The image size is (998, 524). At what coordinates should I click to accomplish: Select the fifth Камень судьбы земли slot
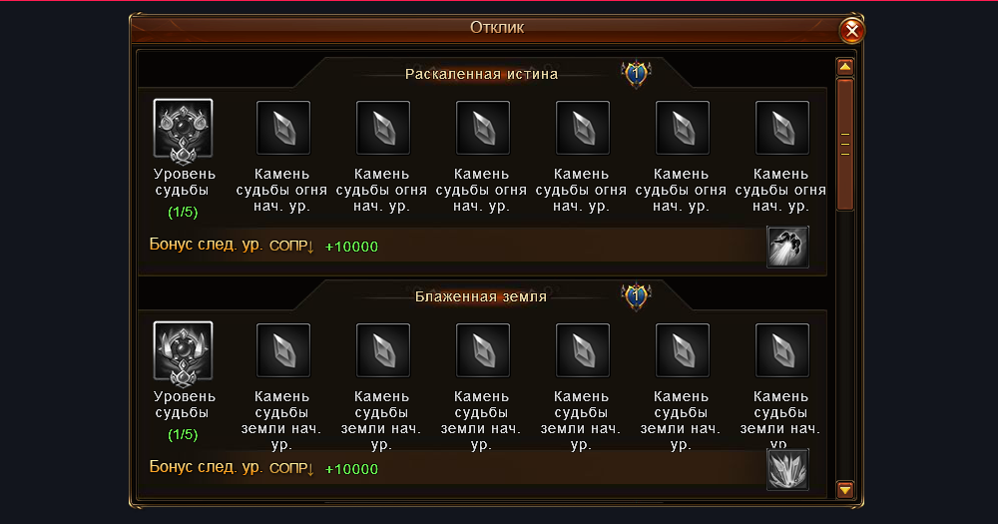coord(682,351)
